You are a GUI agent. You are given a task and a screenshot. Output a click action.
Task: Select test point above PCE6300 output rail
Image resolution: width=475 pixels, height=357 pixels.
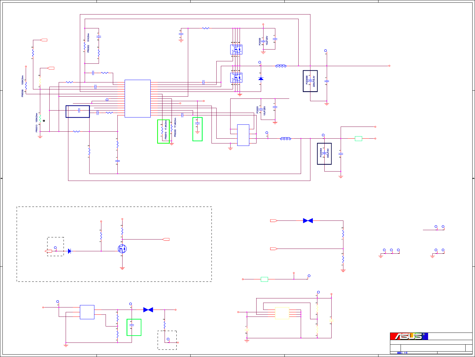[326, 51]
